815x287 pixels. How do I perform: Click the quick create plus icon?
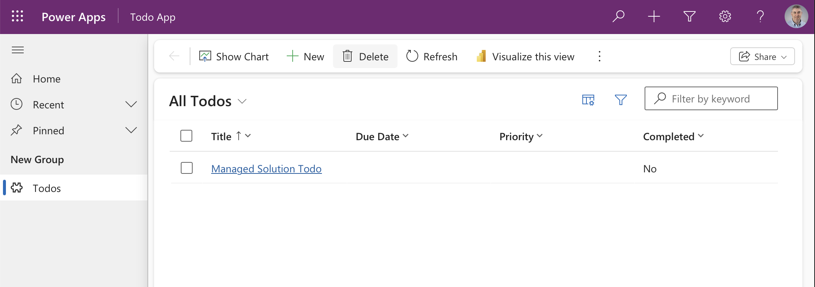coord(654,16)
